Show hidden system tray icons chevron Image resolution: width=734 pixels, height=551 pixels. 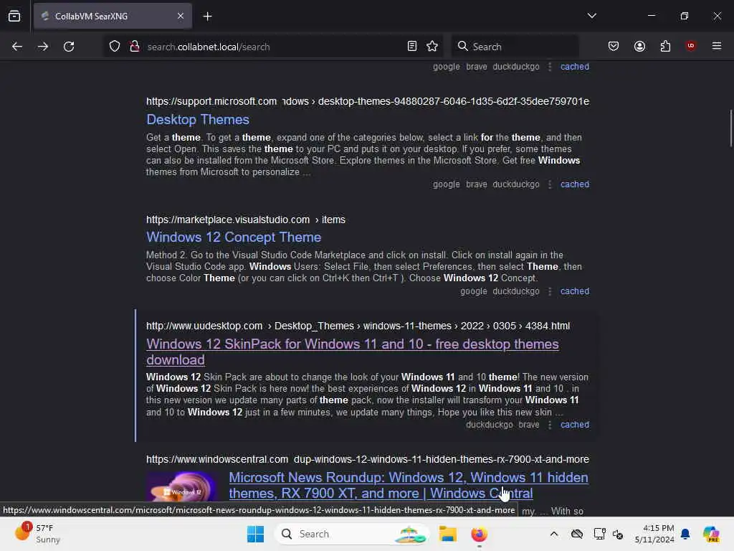554,534
